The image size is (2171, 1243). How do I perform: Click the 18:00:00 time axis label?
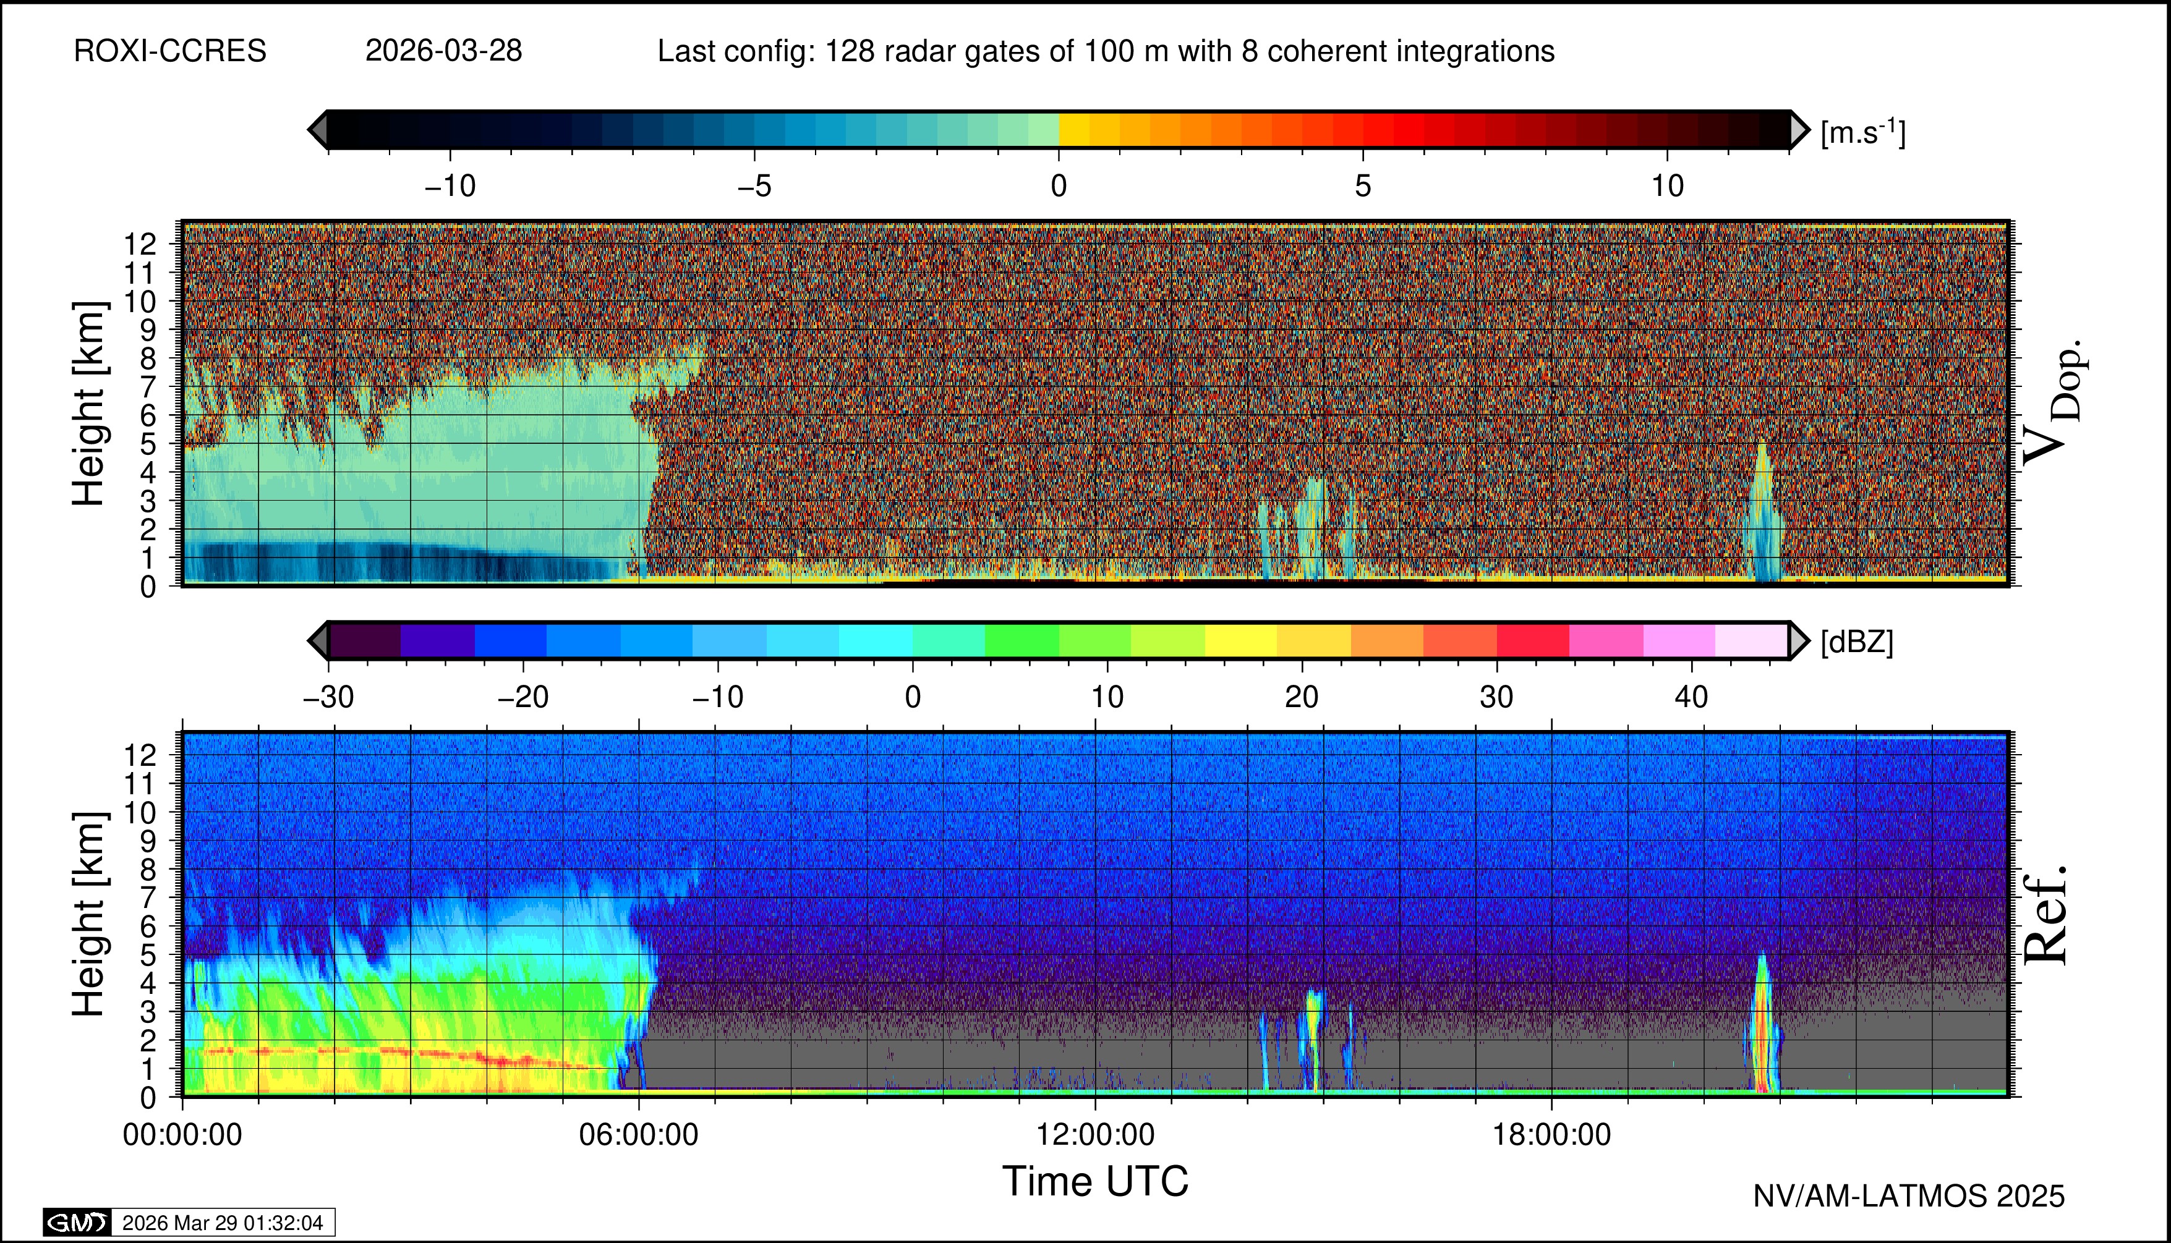(x=1551, y=1135)
